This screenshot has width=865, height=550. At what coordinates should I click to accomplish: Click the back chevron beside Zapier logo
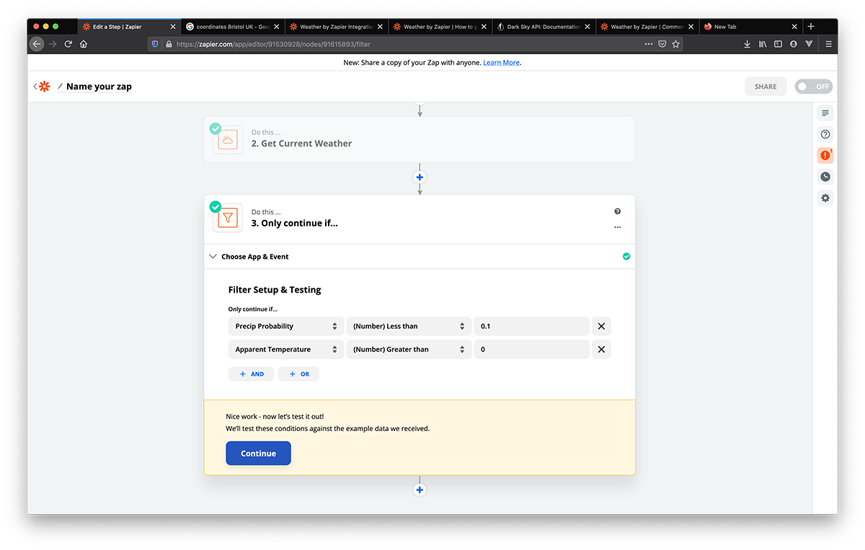(x=35, y=87)
